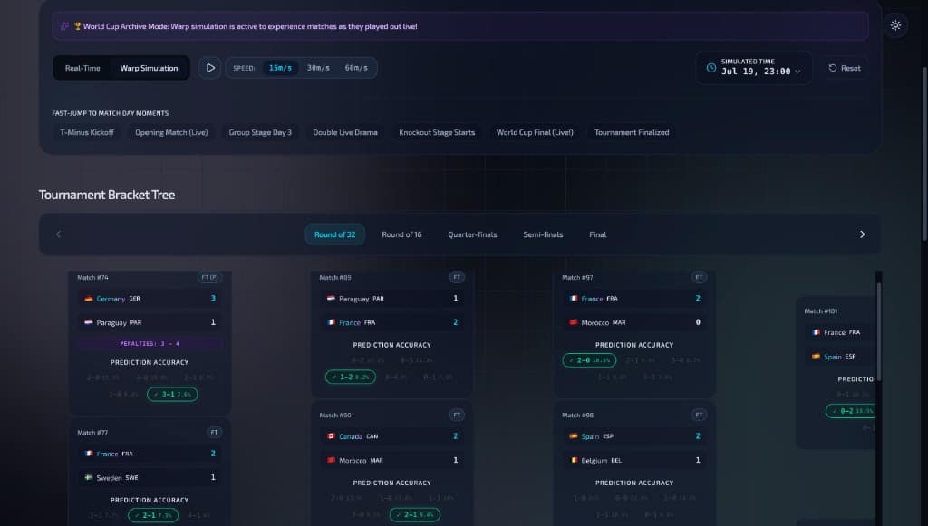Click the Morocco flag in Match #97
The width and height of the screenshot is (928, 526).
[x=573, y=322]
